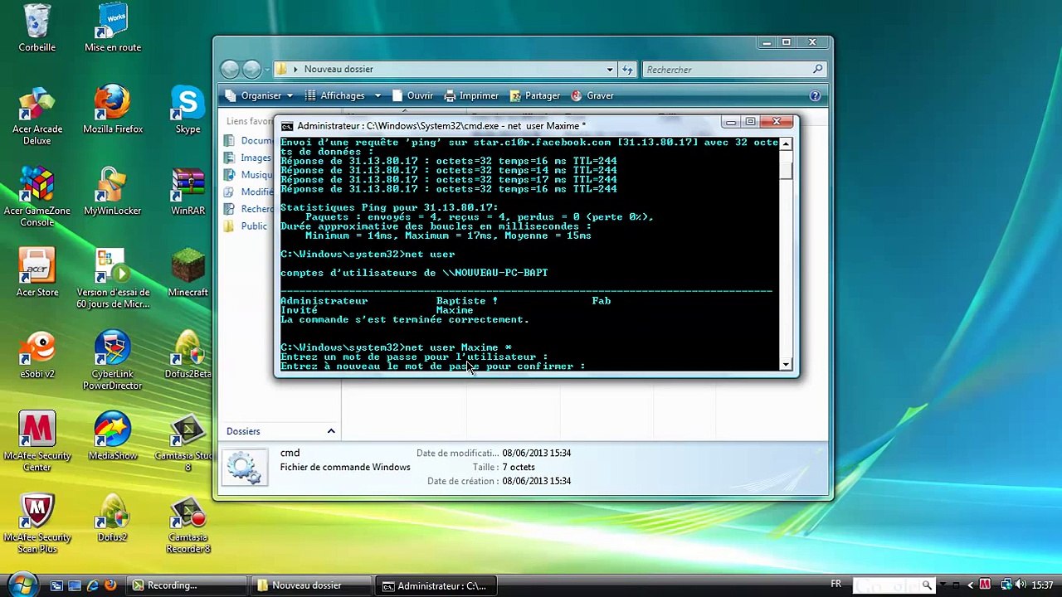Open Acer GameZone Console shortcut
This screenshot has height=597, width=1062.
[x=37, y=197]
